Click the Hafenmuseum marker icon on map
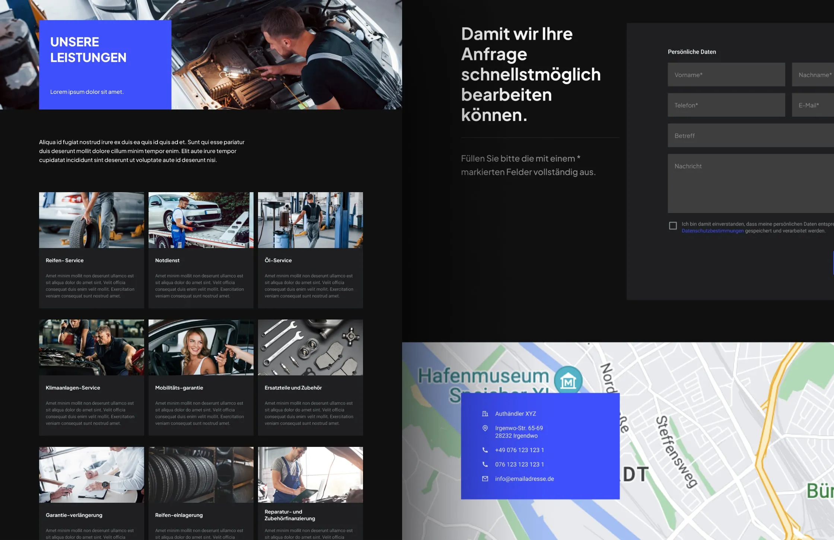 (568, 380)
